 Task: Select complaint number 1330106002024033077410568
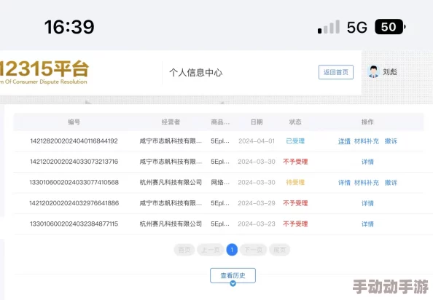pyautogui.click(x=74, y=183)
